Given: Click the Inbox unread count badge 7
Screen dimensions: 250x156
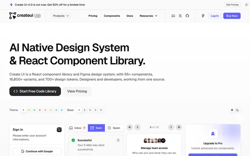Looking at the screenshot, I should tap(84, 128).
